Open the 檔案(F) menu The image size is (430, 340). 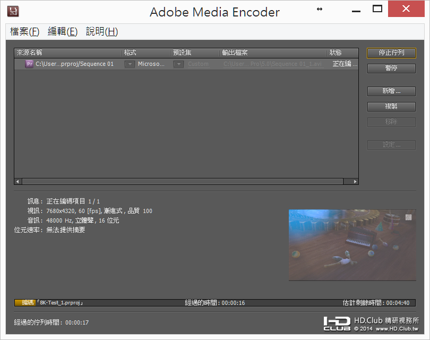coord(24,31)
